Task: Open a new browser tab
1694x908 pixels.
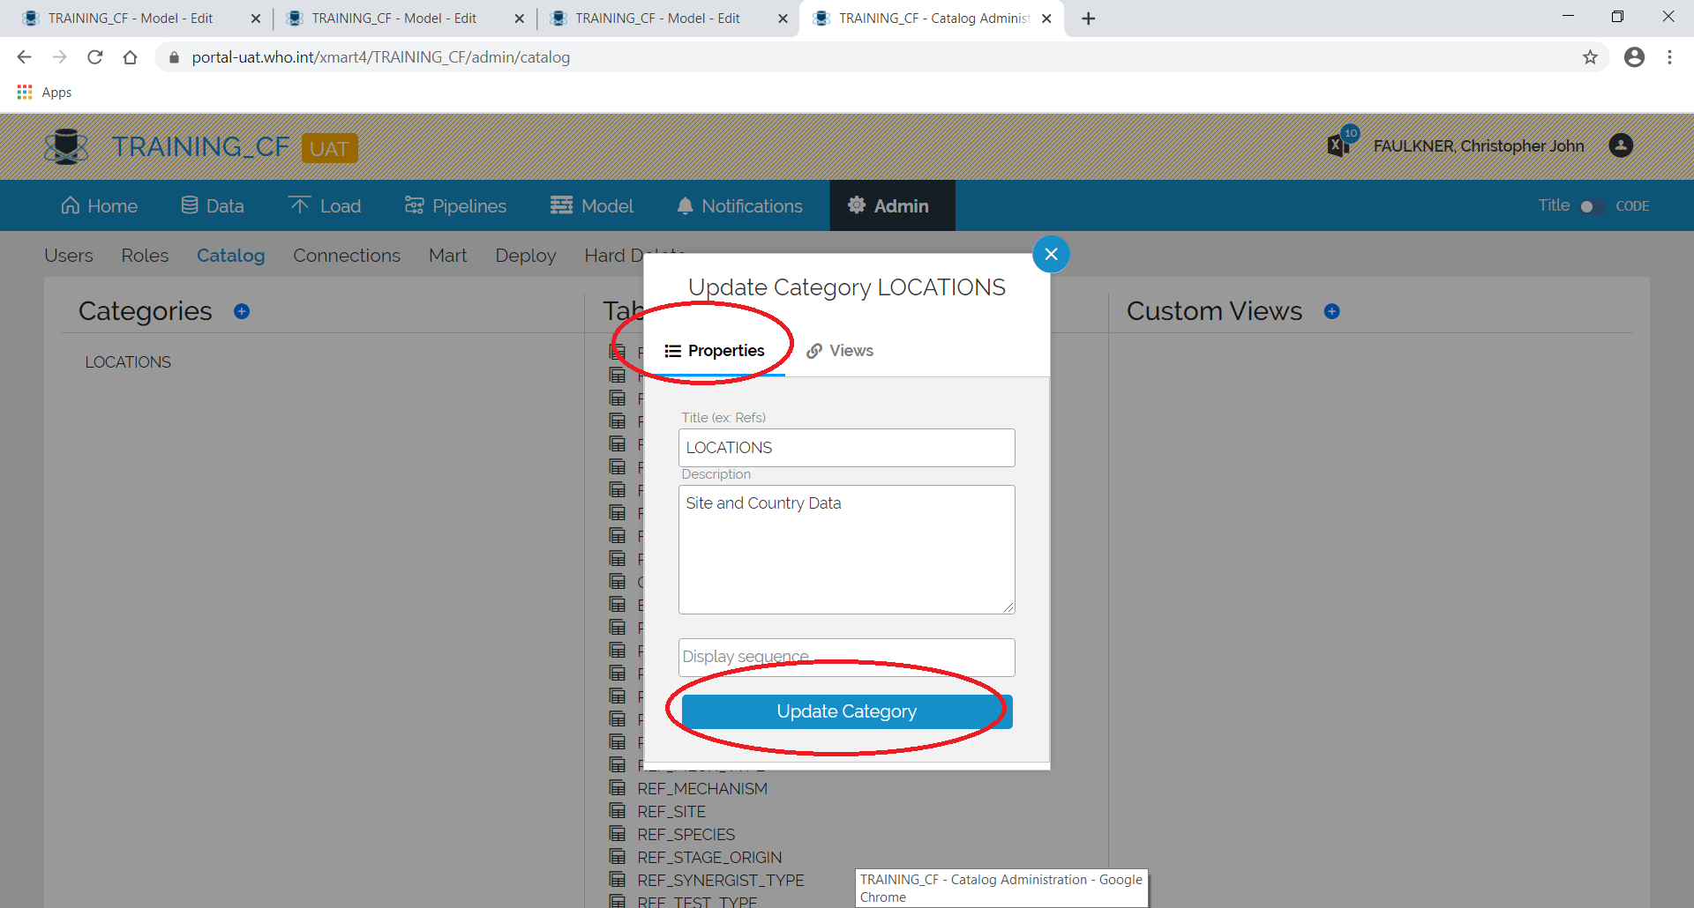Action: tap(1089, 19)
